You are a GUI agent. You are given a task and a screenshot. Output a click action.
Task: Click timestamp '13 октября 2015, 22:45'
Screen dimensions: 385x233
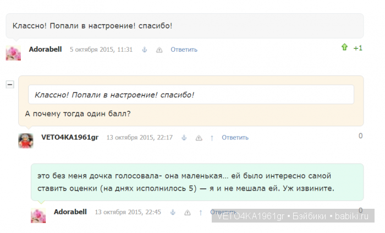128,212
